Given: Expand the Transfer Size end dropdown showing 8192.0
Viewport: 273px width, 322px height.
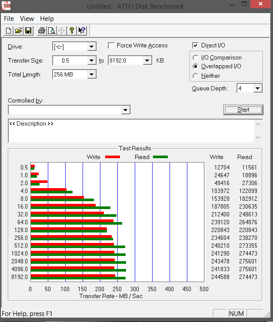Looking at the screenshot, I should point(147,60).
